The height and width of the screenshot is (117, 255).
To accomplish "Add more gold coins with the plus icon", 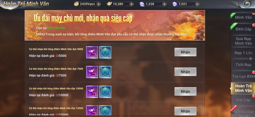I will point(99,4).
